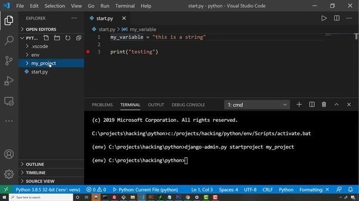
Task: Open the Source Control view
Action: pyautogui.click(x=9, y=61)
